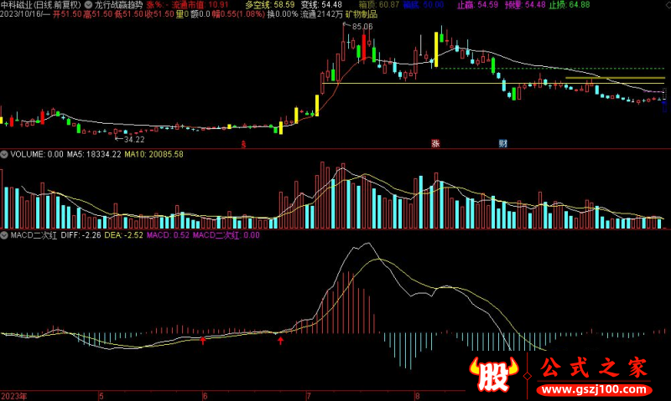Viewport: 671px width, 401px height.
Task: Click the 34.22 low price label
Action: (134, 139)
